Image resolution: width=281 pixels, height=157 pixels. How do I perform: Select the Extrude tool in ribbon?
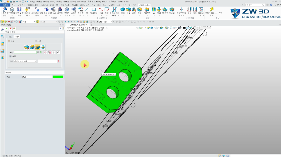(x=128, y=11)
